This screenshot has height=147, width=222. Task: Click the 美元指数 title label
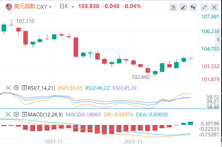25,7
